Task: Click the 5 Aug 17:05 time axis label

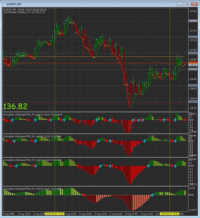Action: tap(131, 214)
